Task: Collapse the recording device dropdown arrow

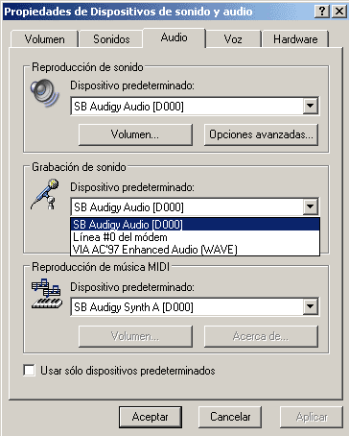Action: tap(311, 206)
